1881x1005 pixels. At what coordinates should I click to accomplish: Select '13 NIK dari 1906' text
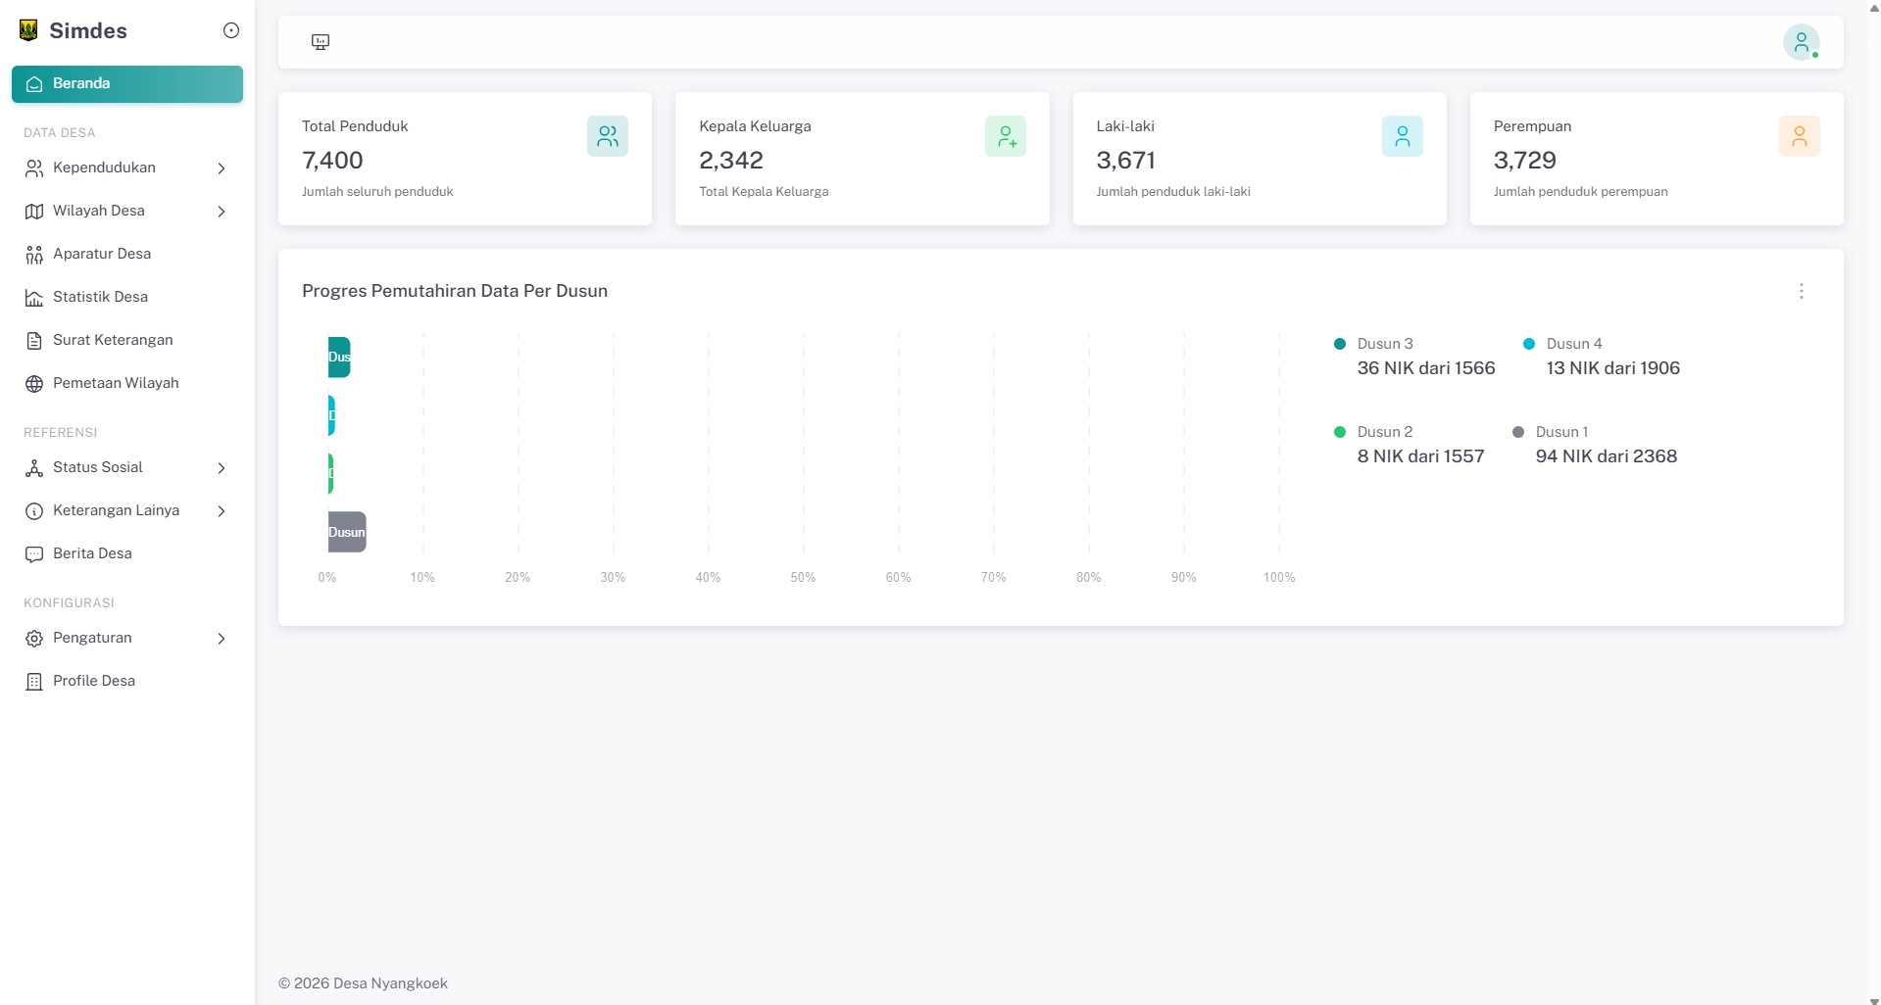1613,368
